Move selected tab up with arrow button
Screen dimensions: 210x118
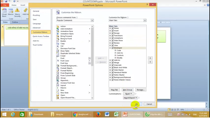[x=150, y=58]
